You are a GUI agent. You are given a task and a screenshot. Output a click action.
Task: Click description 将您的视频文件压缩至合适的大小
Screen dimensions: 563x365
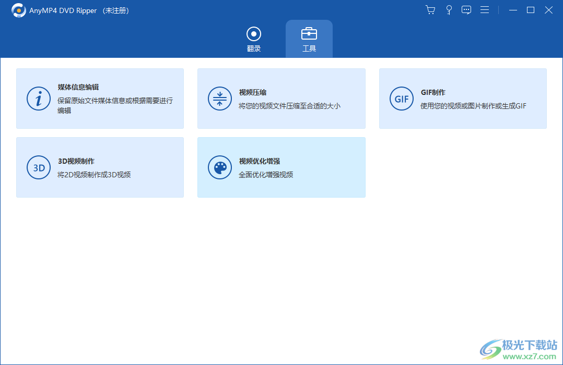tap(289, 106)
